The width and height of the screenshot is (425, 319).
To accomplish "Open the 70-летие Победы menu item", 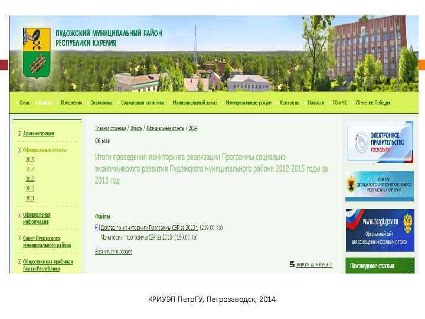I will click(x=372, y=103).
